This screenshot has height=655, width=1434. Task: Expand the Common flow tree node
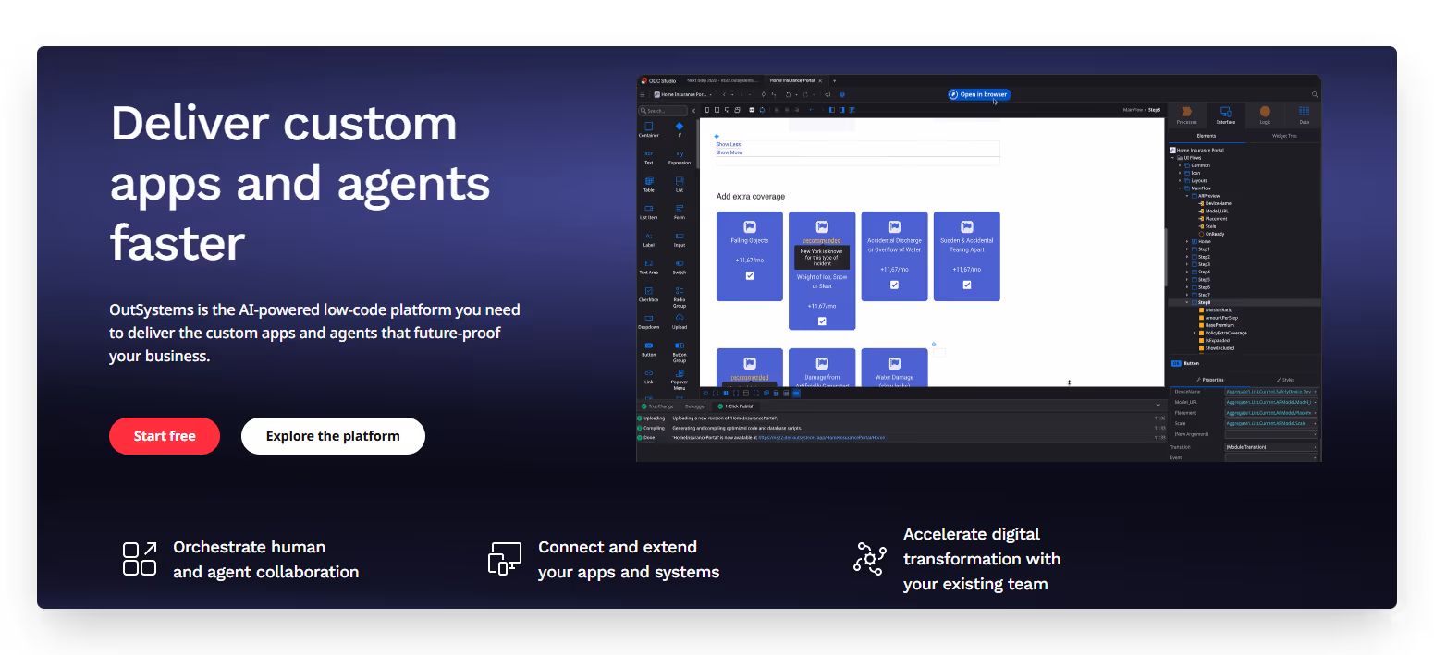point(1180,165)
